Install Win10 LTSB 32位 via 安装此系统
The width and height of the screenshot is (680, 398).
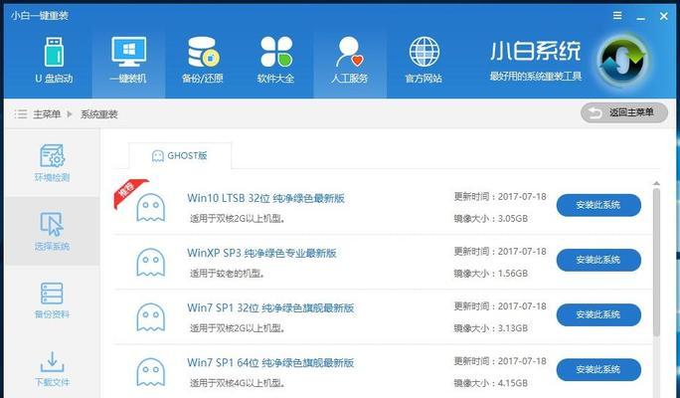pyautogui.click(x=598, y=205)
